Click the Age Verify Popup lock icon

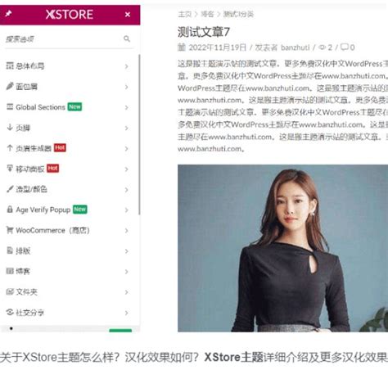(10, 210)
